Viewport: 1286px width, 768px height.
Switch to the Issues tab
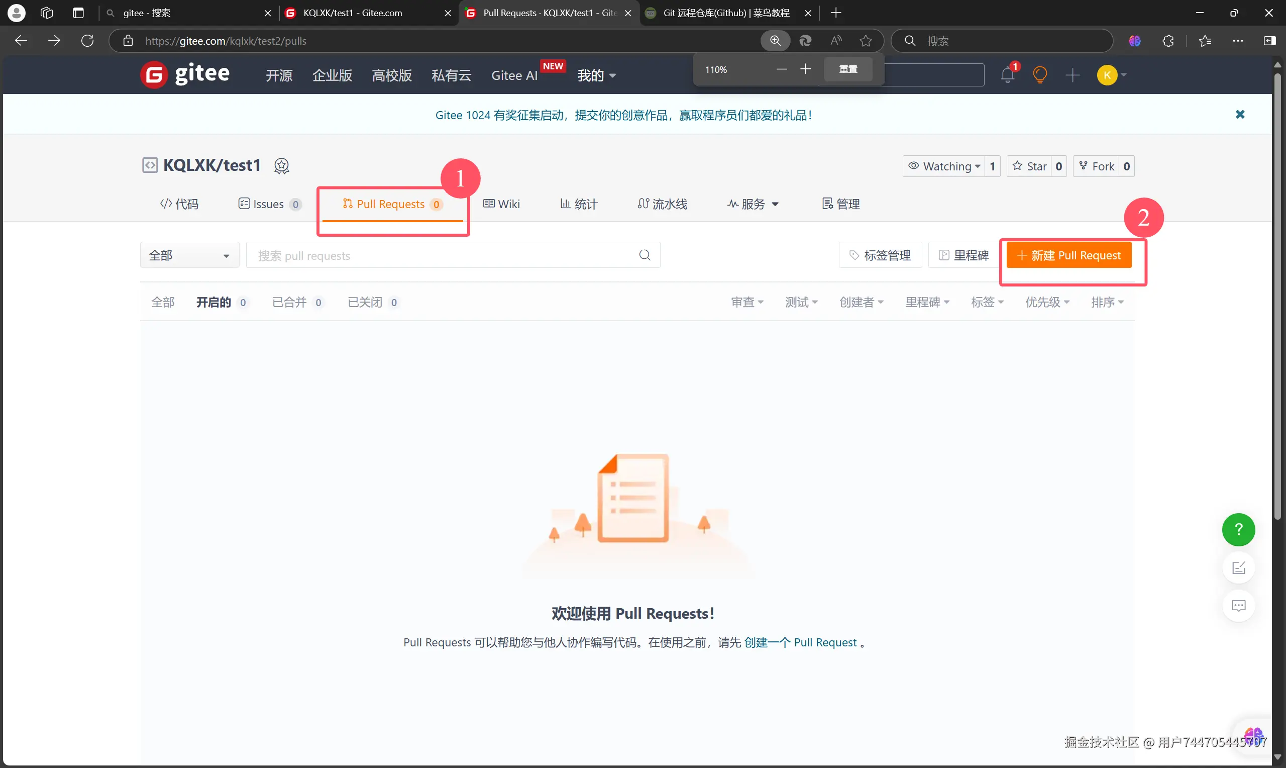(269, 204)
